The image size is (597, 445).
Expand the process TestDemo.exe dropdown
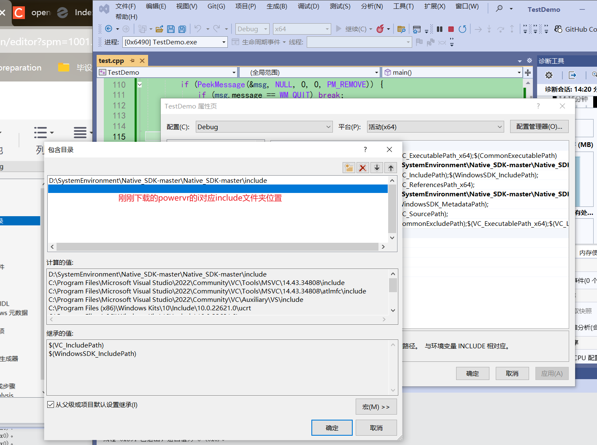coord(224,42)
